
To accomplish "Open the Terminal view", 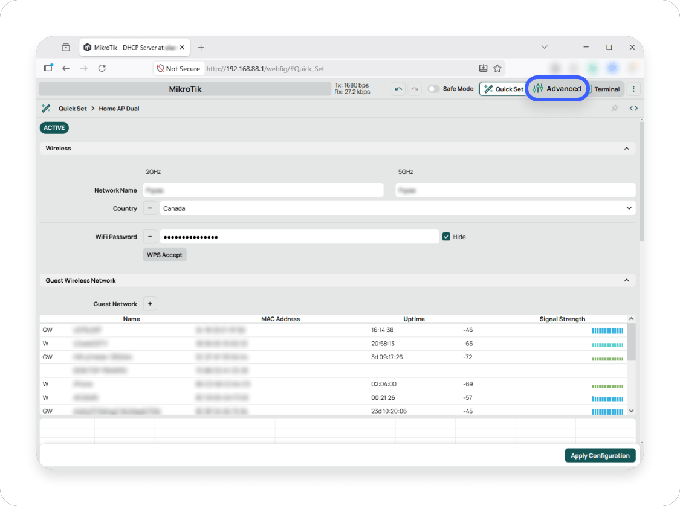I will (x=606, y=89).
